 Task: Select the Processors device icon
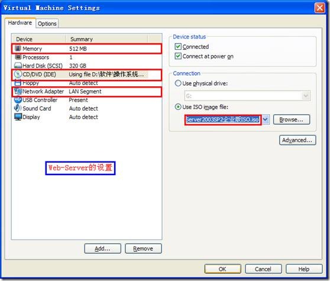18,57
